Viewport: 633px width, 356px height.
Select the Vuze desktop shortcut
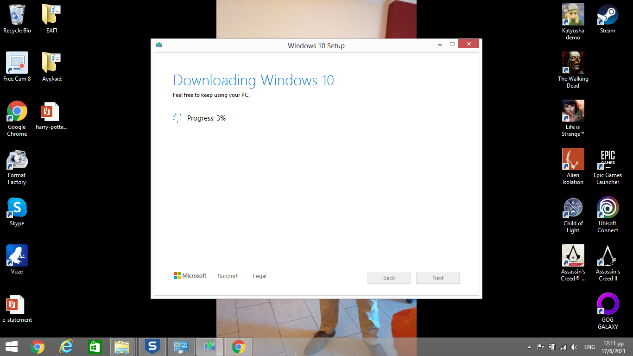pyautogui.click(x=17, y=260)
